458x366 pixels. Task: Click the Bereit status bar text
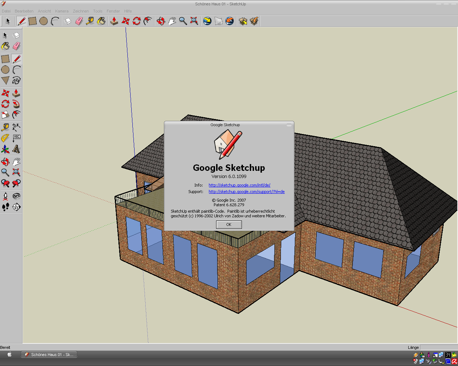5,347
